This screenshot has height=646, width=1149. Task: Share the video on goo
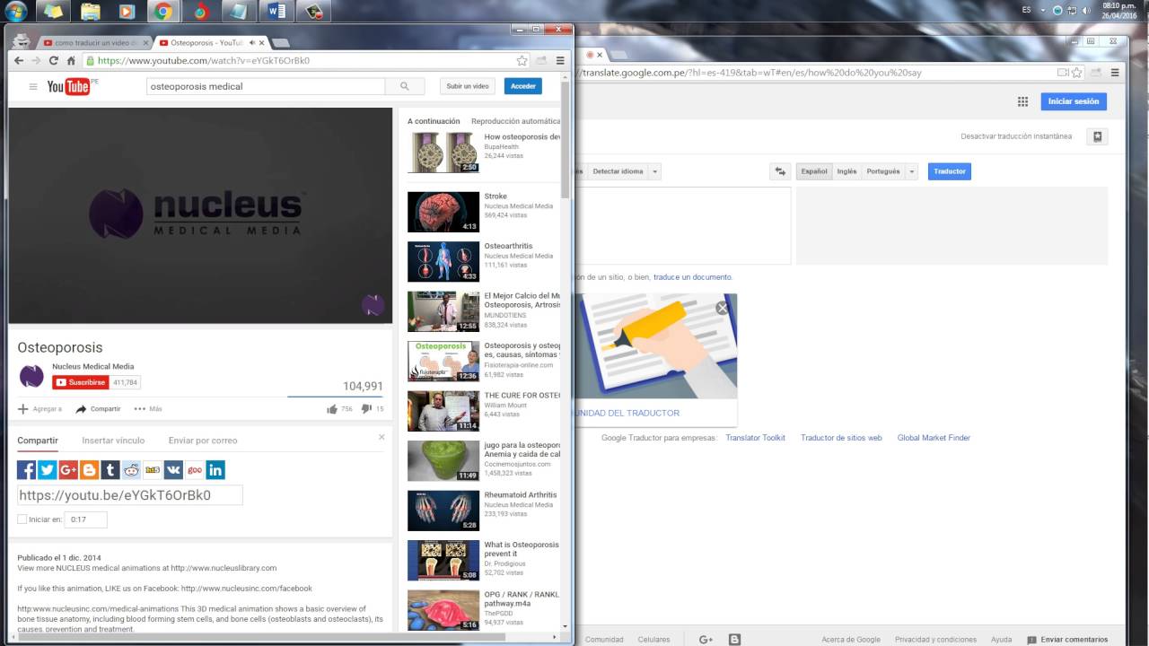coord(195,469)
